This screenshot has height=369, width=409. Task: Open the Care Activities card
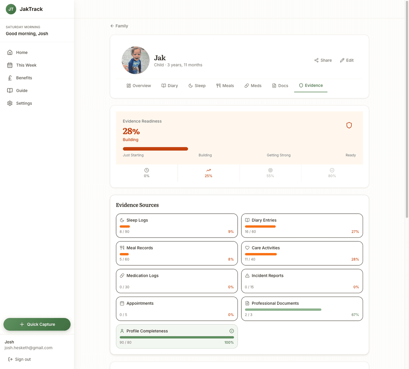tap(302, 253)
